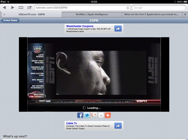Go back with Safari's back arrow

point(4,8)
